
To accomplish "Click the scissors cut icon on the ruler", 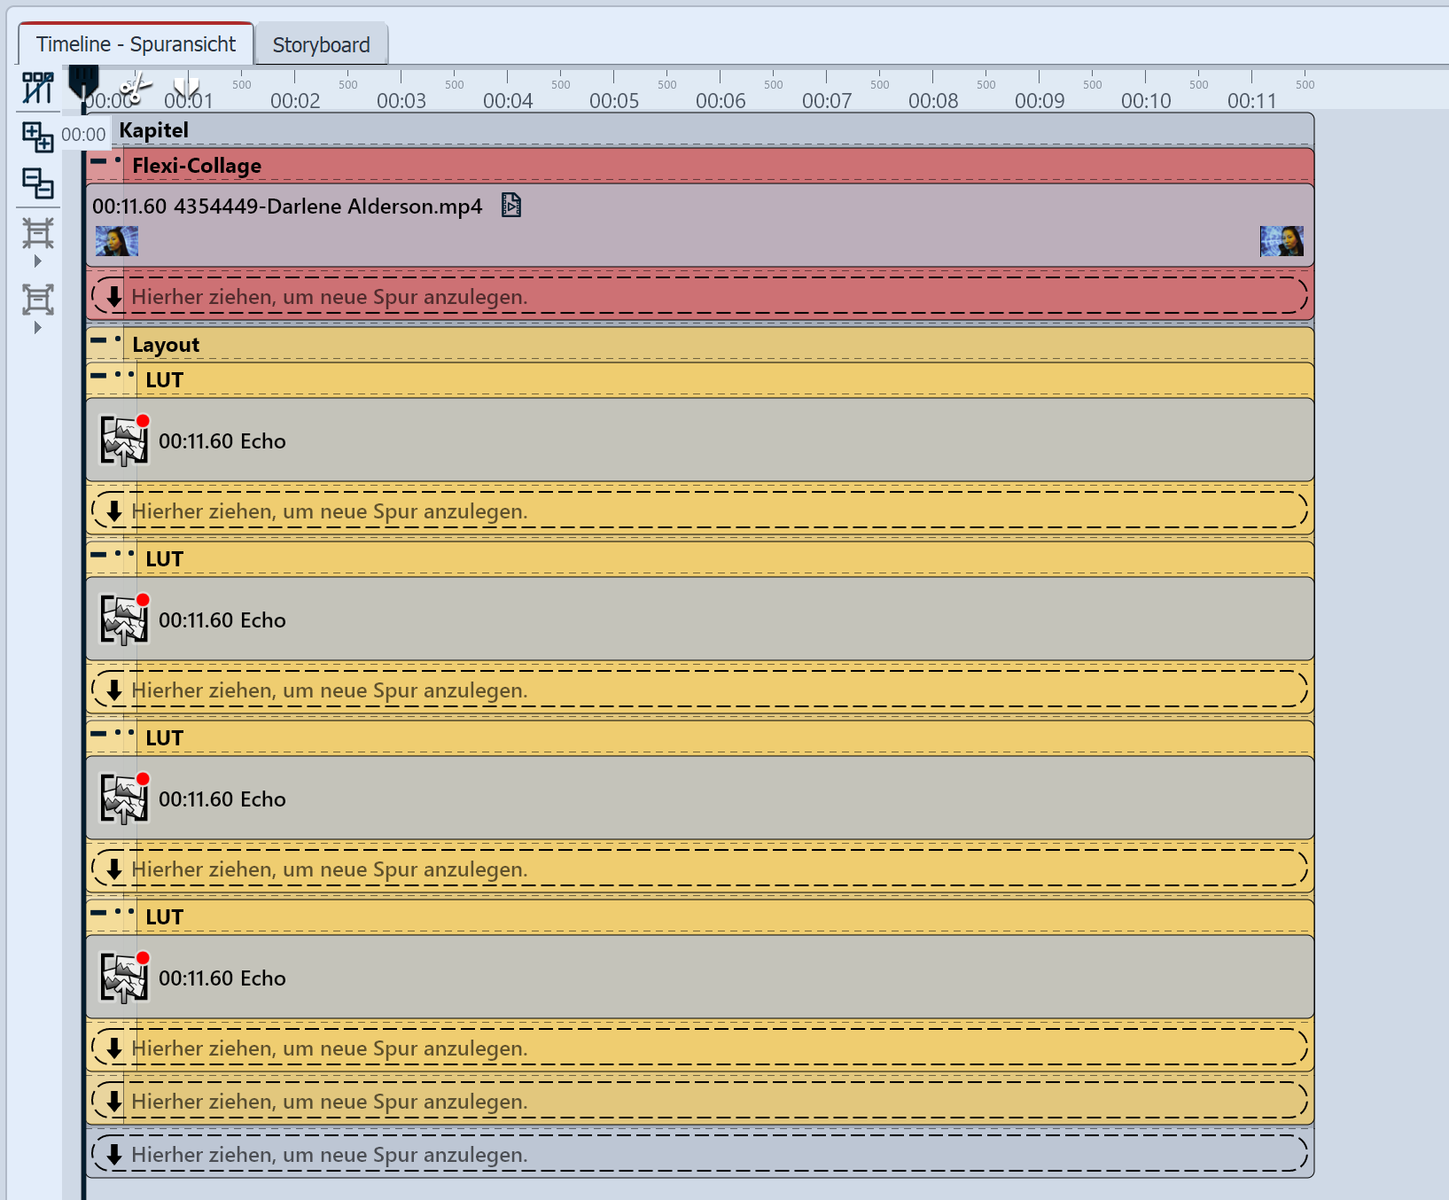I will [136, 88].
